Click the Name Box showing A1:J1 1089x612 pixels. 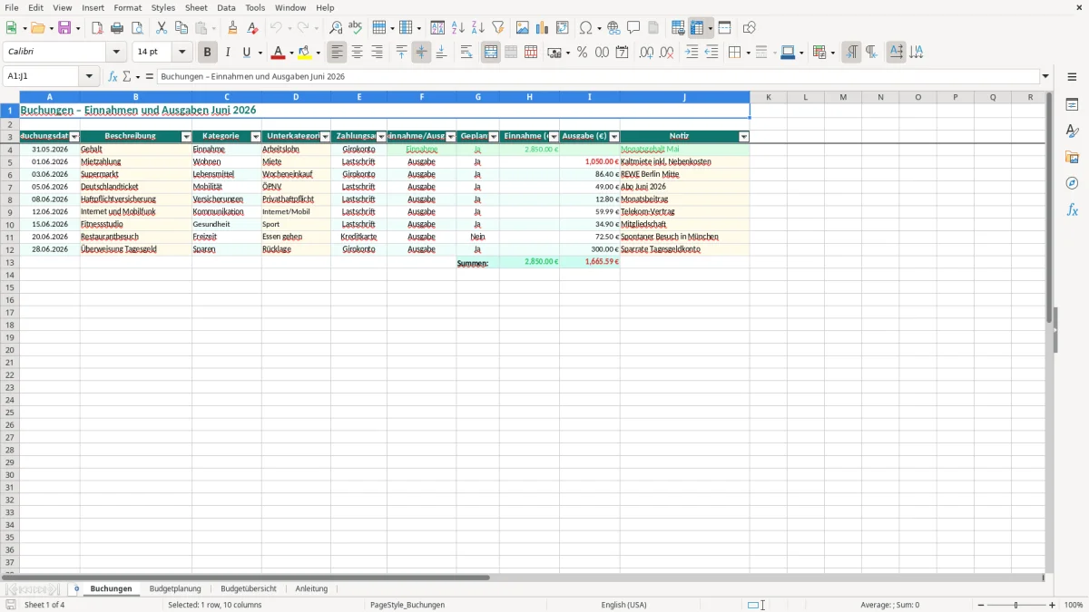tap(42, 77)
